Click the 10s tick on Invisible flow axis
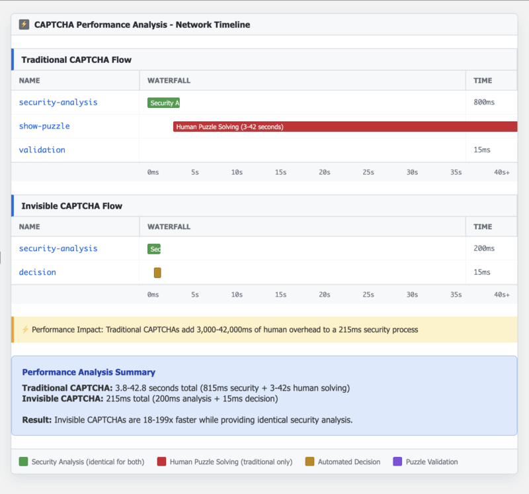529x494 pixels. click(237, 295)
